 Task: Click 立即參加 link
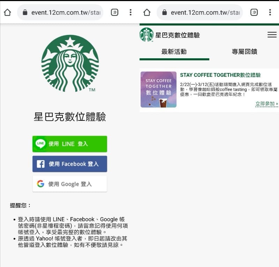coord(266,104)
